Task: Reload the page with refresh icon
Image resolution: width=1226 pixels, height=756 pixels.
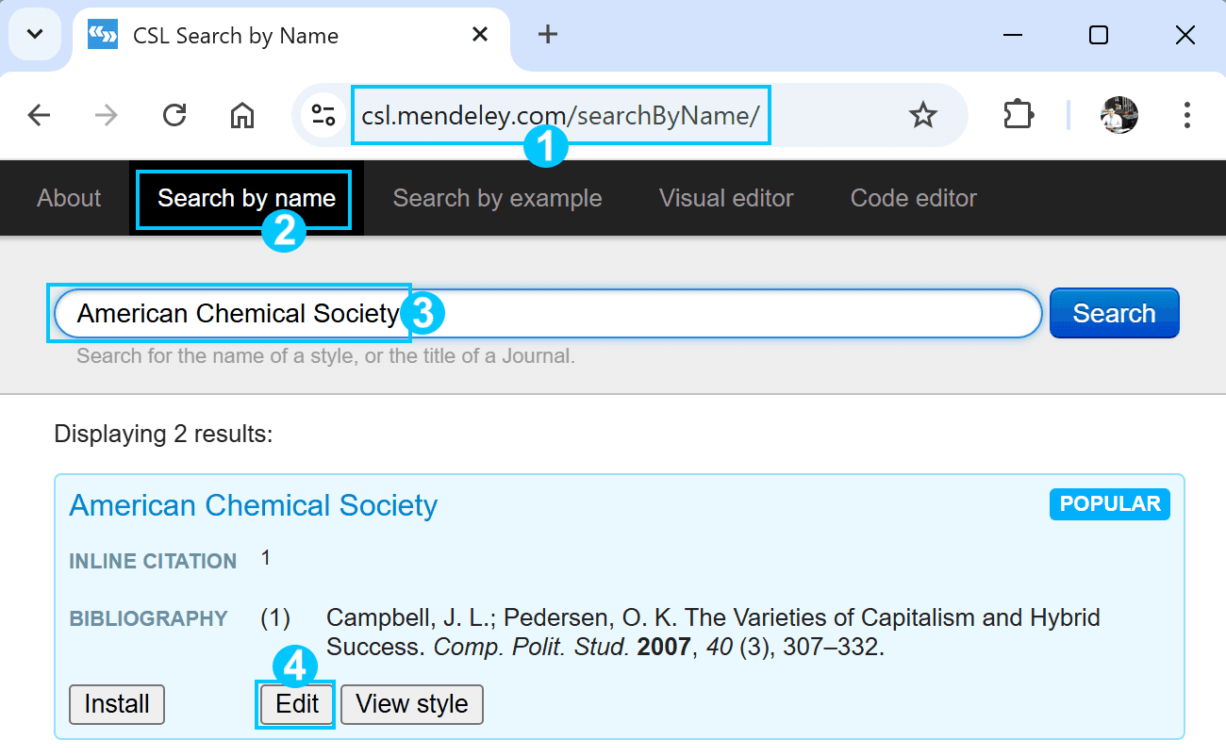Action: [174, 116]
